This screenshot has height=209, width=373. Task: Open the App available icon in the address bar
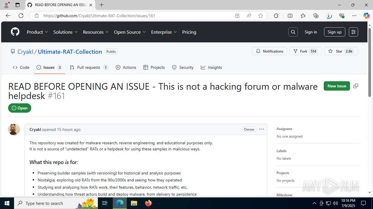coord(237,16)
